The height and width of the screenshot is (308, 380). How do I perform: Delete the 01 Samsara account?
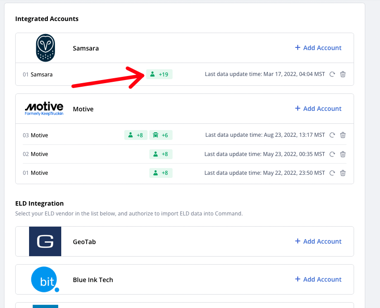(x=343, y=74)
